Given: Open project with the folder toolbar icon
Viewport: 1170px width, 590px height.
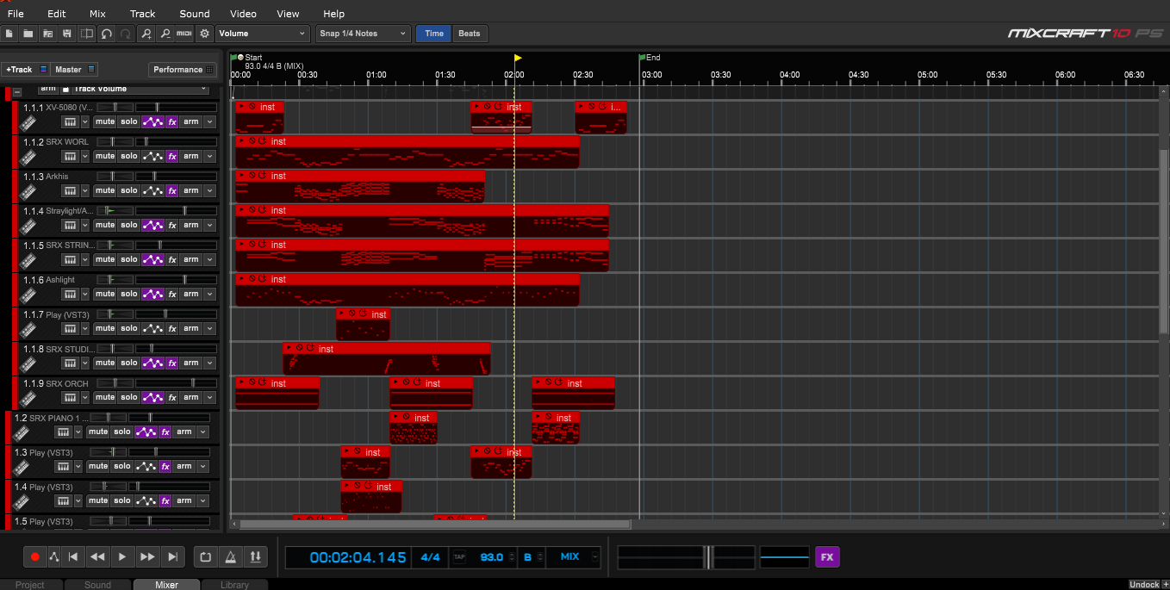Looking at the screenshot, I should pyautogui.click(x=28, y=34).
